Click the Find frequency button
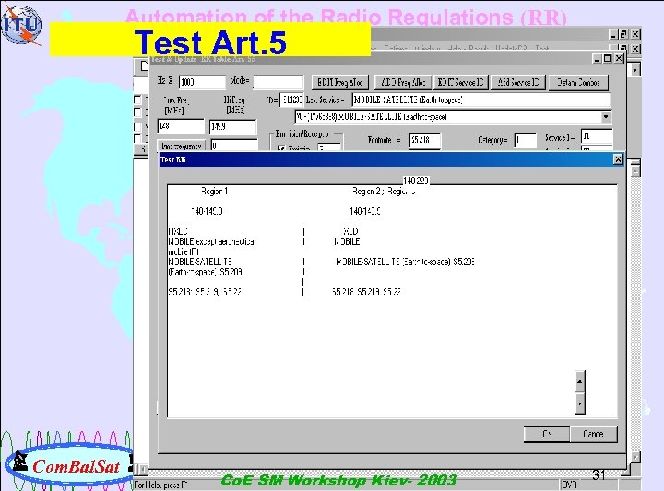The width and height of the screenshot is (664, 491). (x=182, y=146)
